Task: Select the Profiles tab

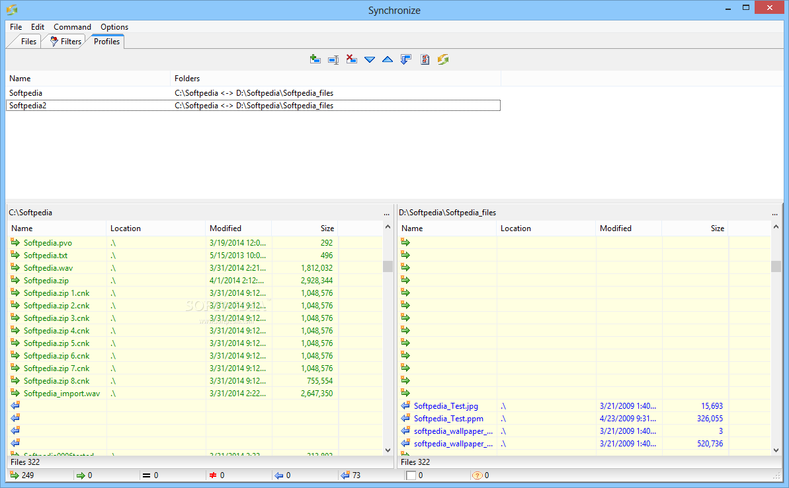Action: (106, 41)
